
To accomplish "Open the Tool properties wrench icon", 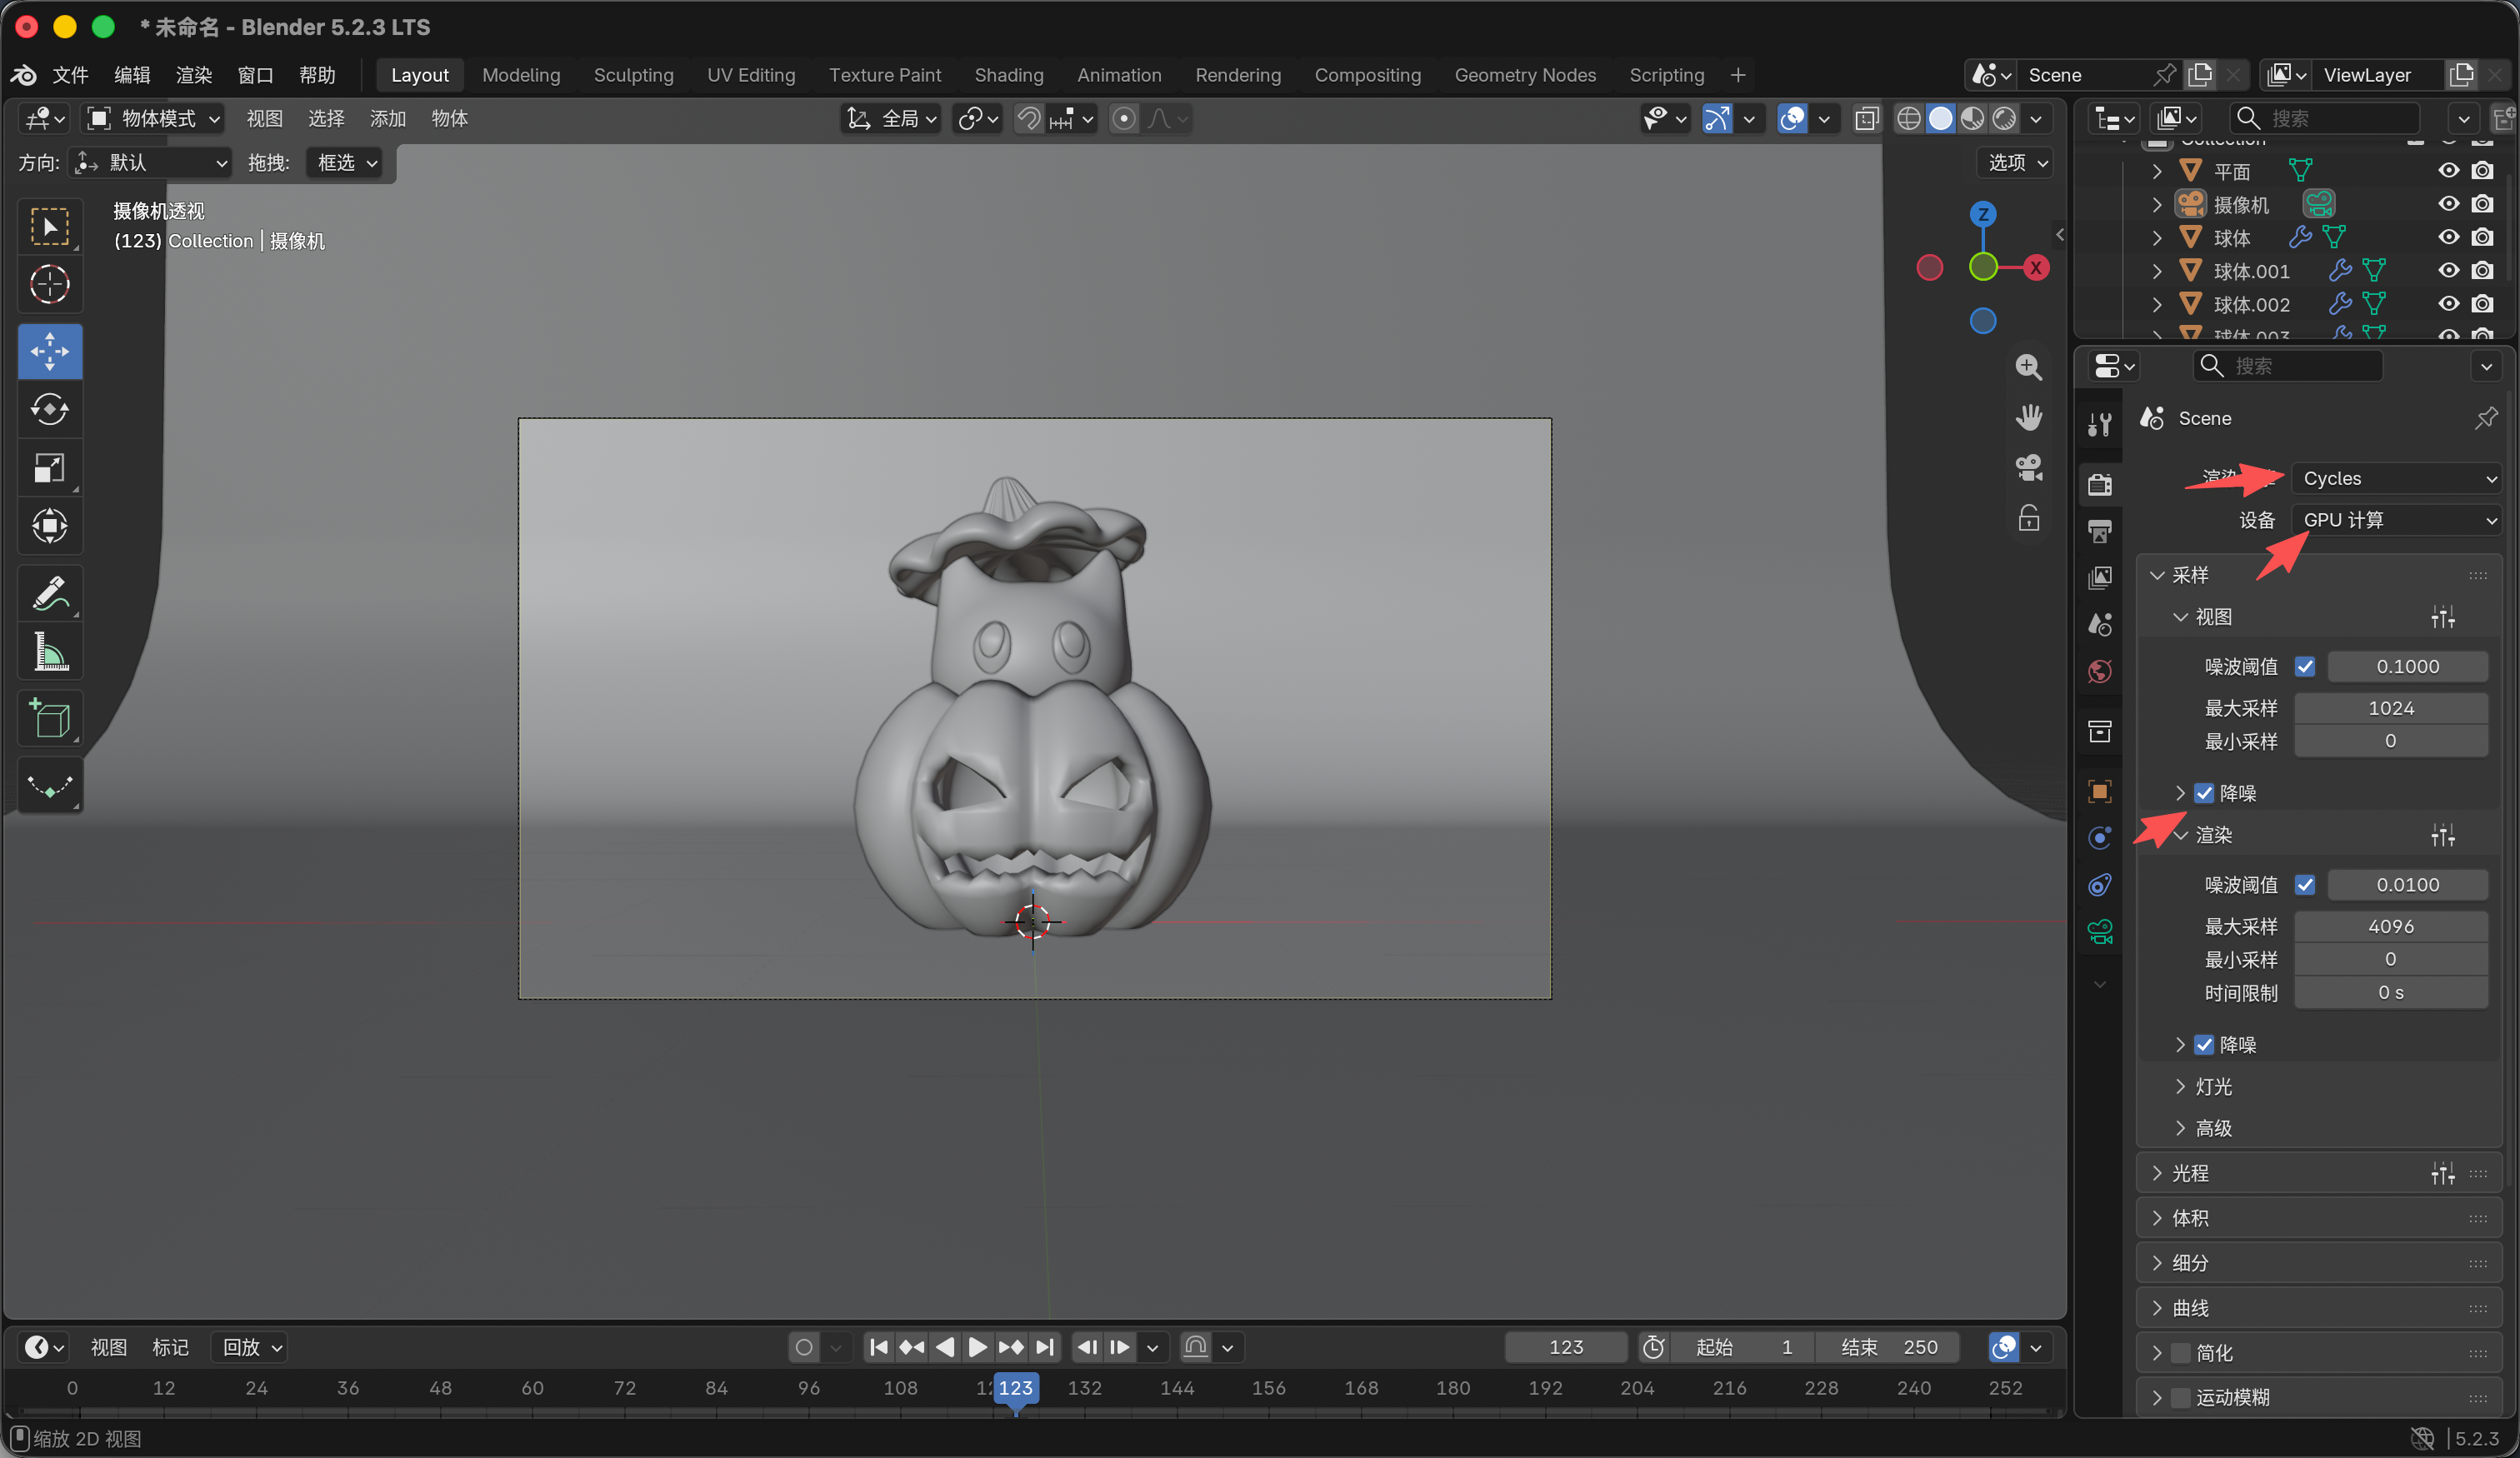I will point(2100,425).
